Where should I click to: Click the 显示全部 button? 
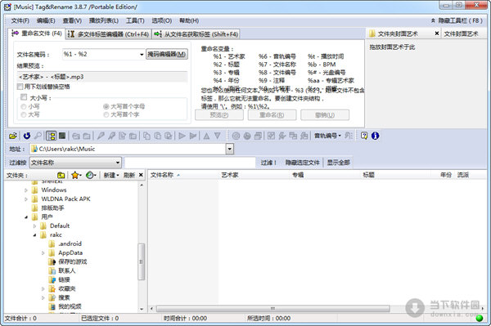[339, 163]
